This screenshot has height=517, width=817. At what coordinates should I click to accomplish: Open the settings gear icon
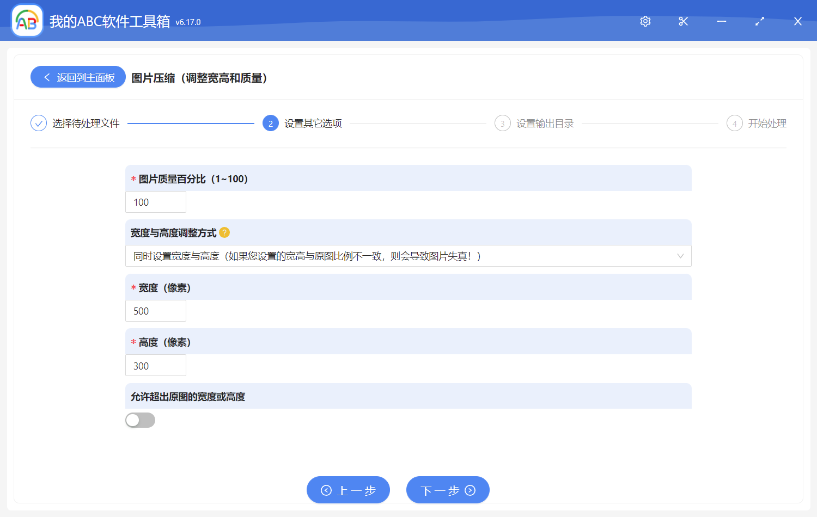click(645, 21)
